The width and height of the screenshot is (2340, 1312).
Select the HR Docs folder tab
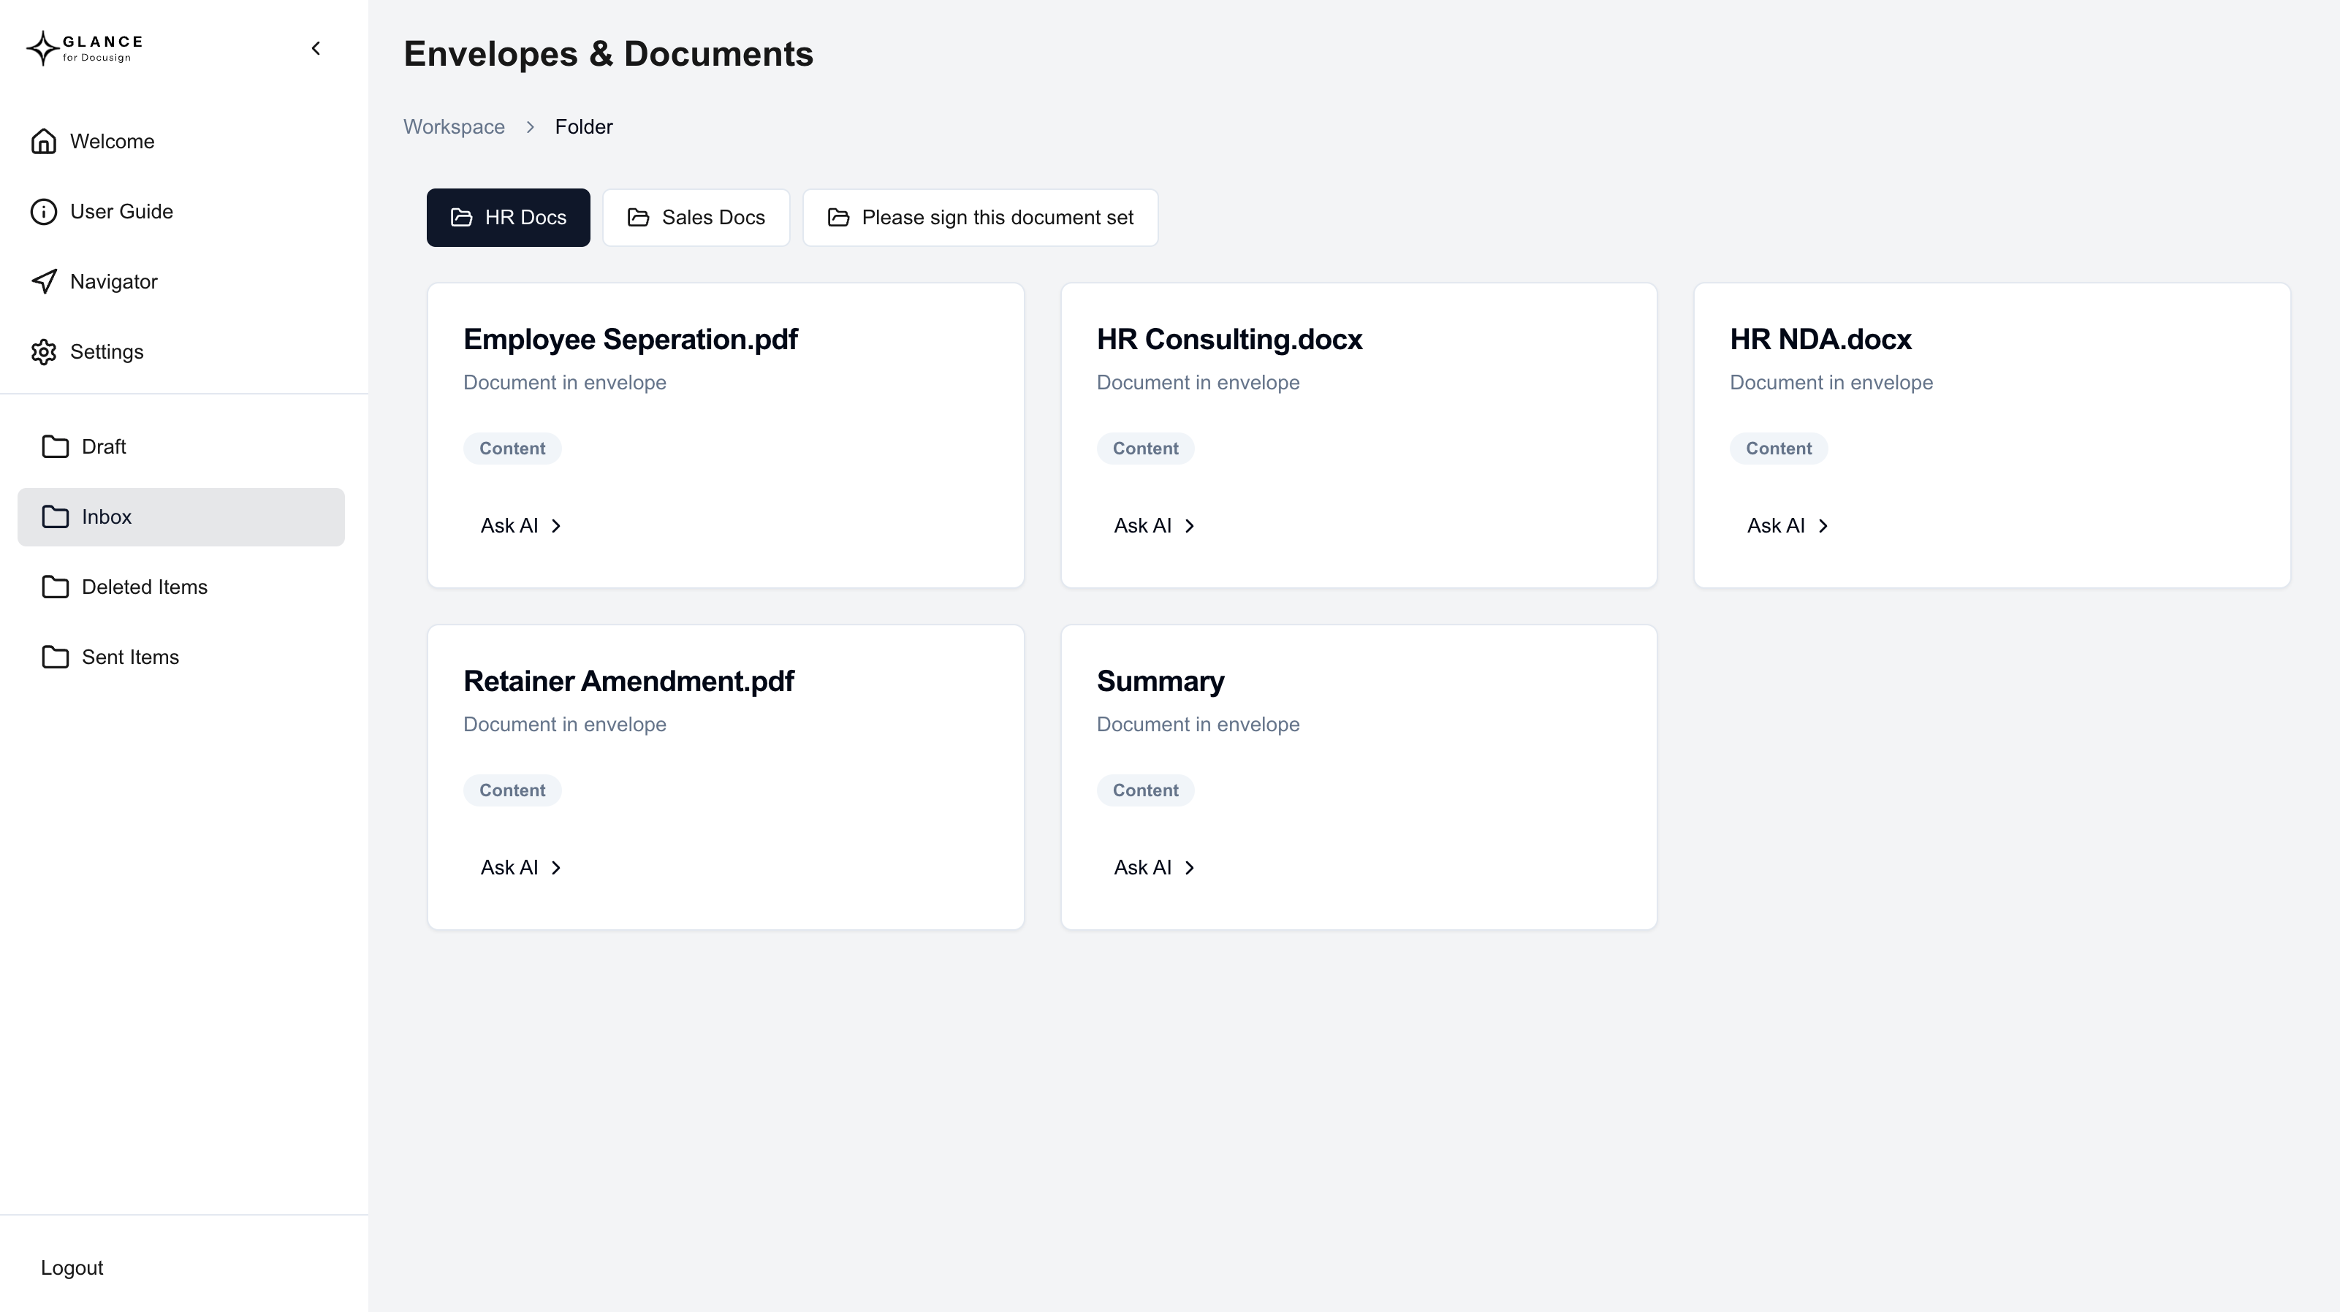click(x=508, y=218)
